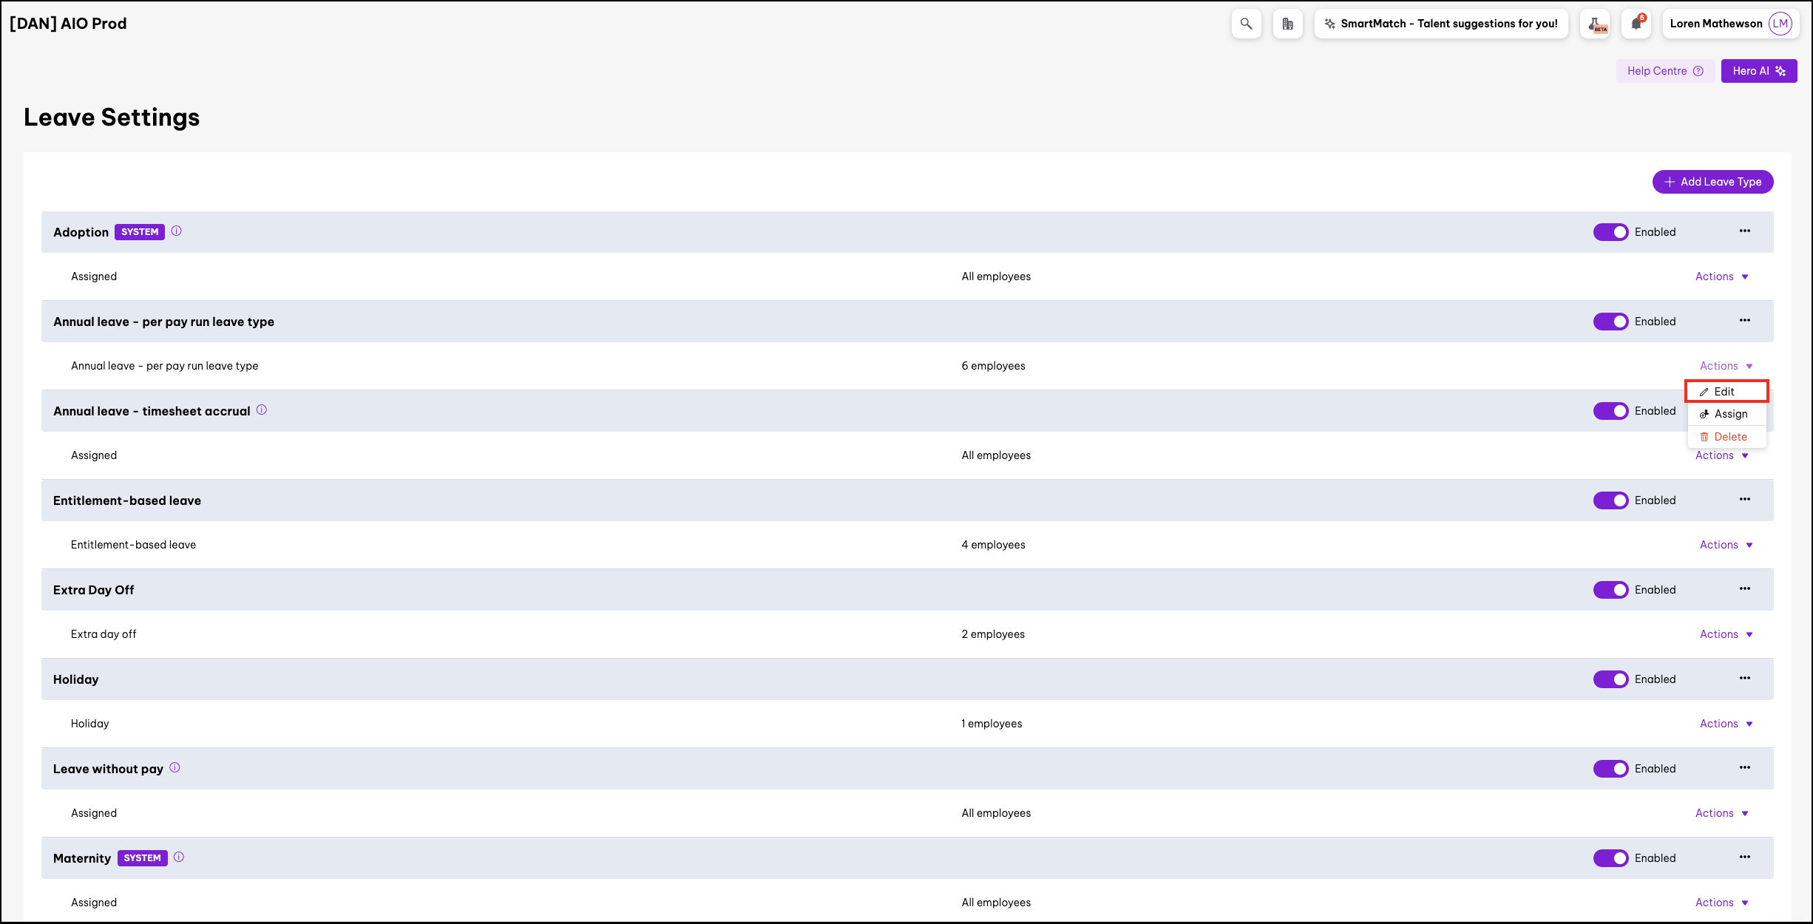Toggle off Entitlement-based leave
This screenshot has height=924, width=1813.
pyautogui.click(x=1610, y=500)
